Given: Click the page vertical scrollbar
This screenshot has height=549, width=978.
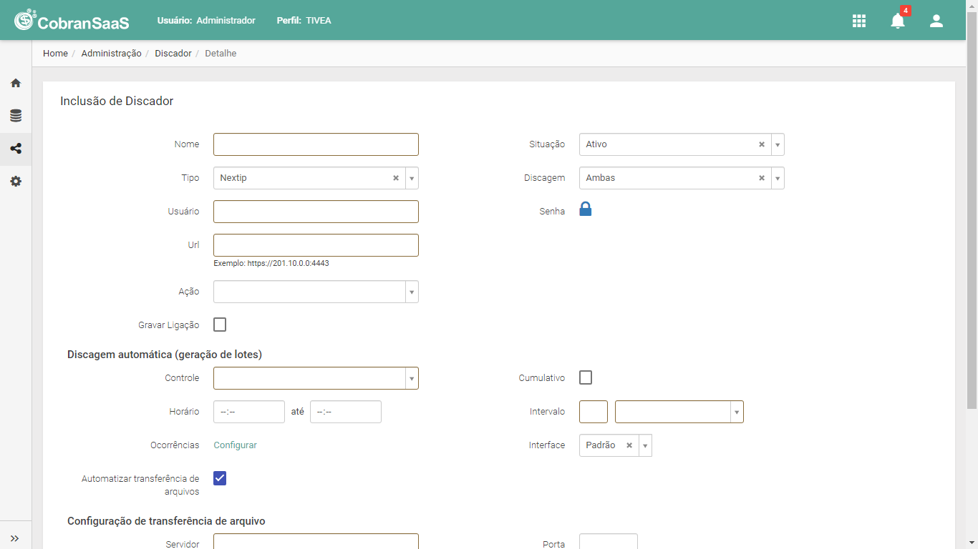Looking at the screenshot, I should click(972, 211).
